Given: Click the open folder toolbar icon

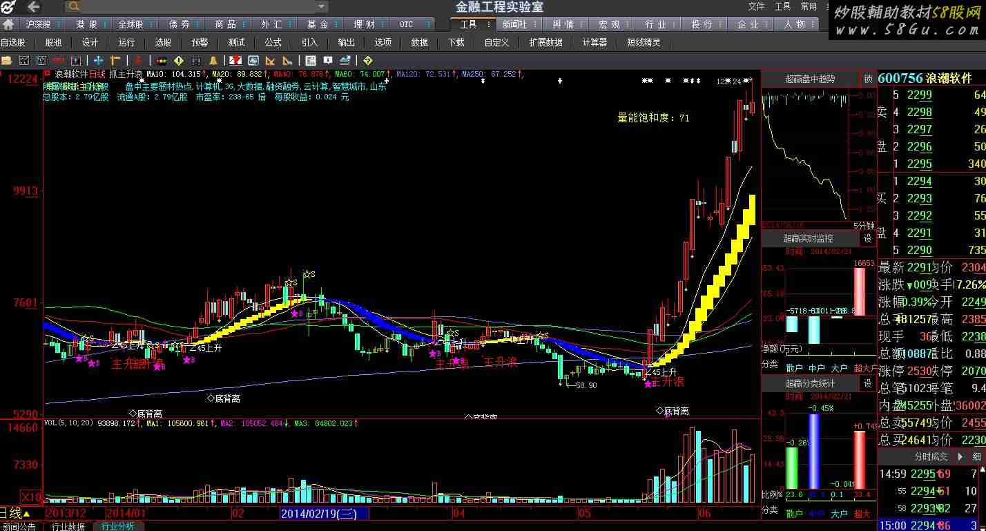Looking at the screenshot, I should pos(6,61).
